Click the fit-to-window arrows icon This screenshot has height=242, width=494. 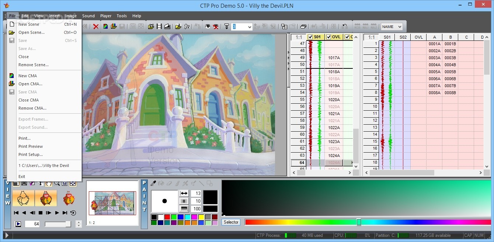coord(73,183)
